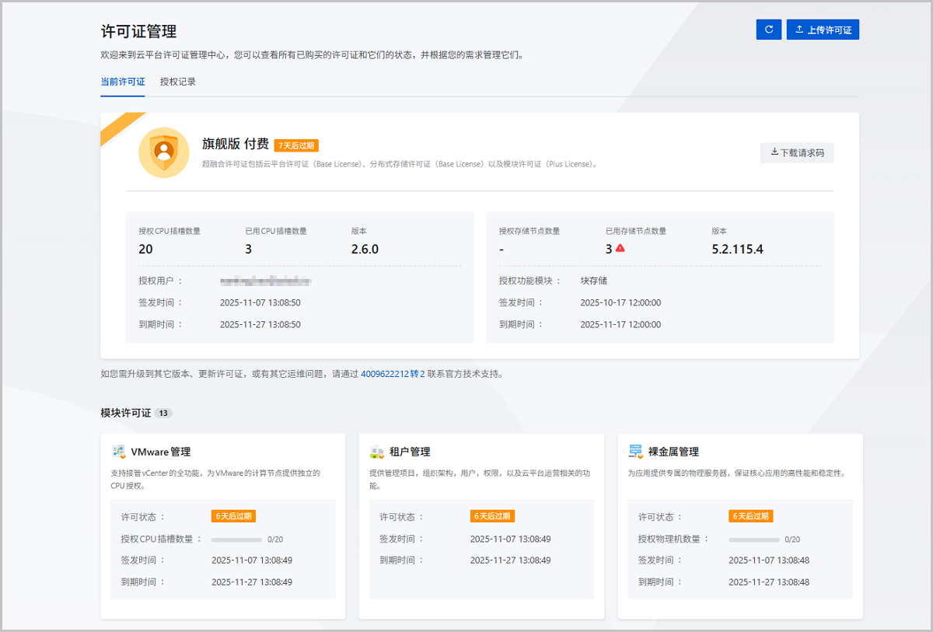Click the 下载请求码 button

click(x=797, y=152)
